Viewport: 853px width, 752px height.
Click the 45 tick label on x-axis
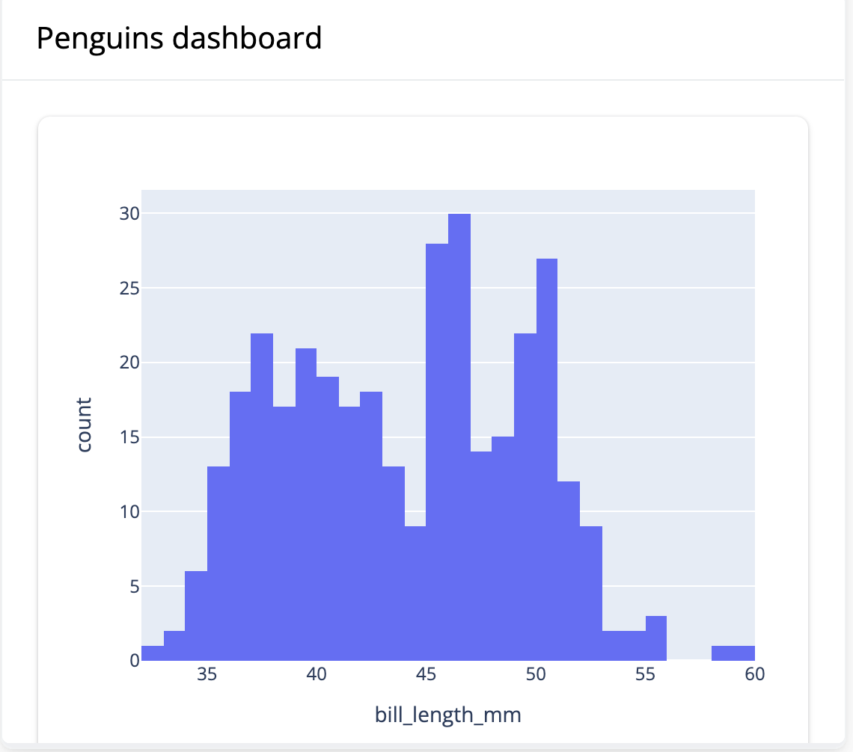coord(426,674)
